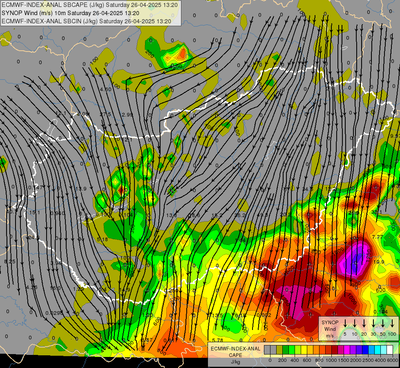Click the SBCAPE title line in the header box
This screenshot has height=368, width=400.
point(89,5)
